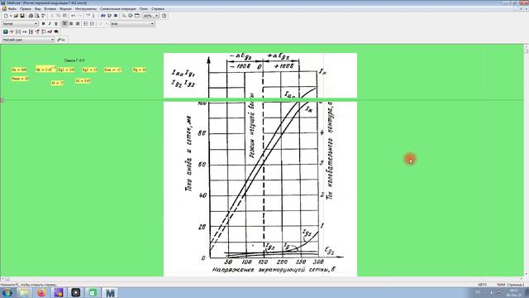
Task: Toggle bulleted list
Action: pyautogui.click(x=86, y=24)
